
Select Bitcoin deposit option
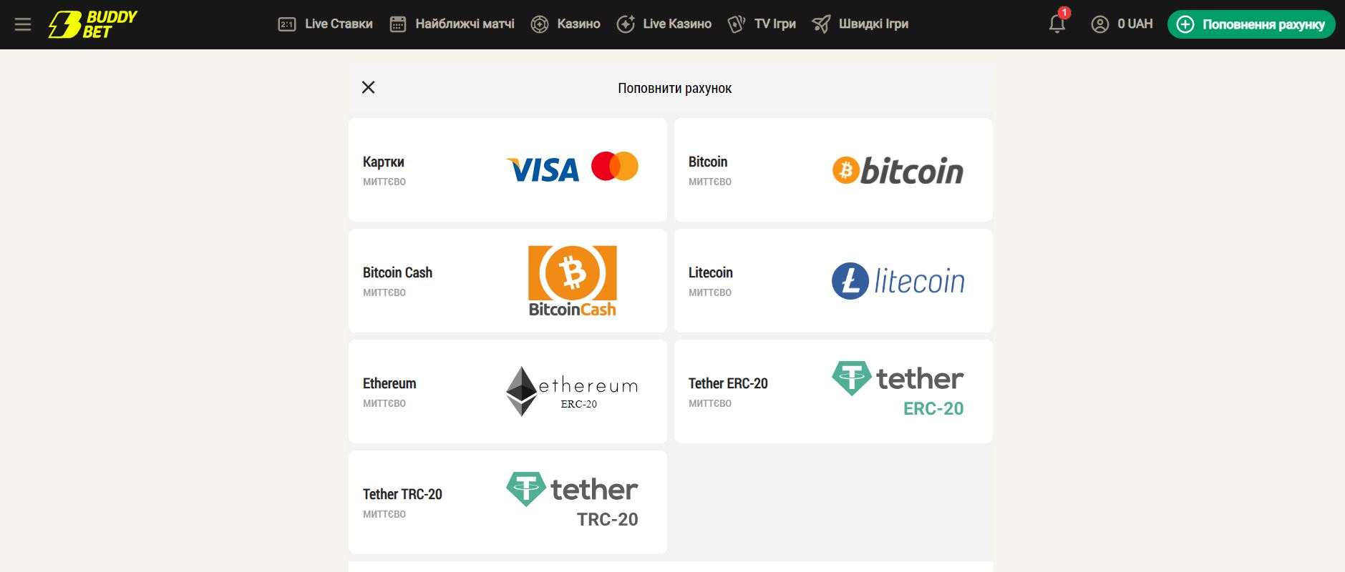(x=833, y=170)
